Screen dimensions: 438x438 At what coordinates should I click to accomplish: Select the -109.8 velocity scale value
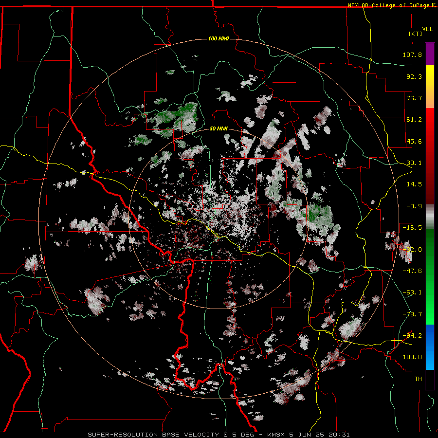tap(410, 357)
